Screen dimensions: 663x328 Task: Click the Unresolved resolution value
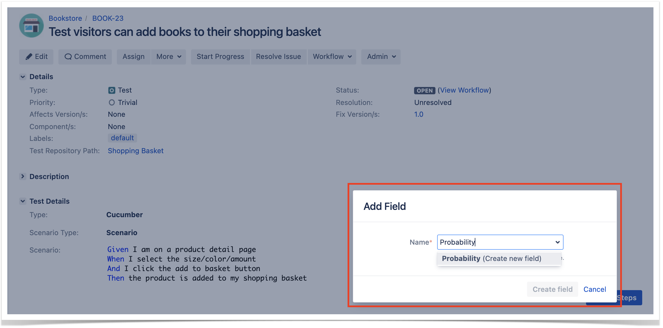[433, 102]
